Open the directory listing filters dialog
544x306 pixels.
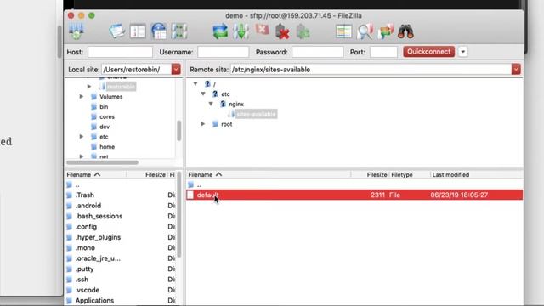pos(343,31)
